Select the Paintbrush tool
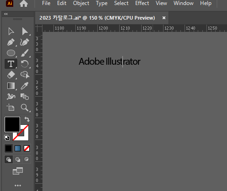227x191 pixels. pos(25,53)
